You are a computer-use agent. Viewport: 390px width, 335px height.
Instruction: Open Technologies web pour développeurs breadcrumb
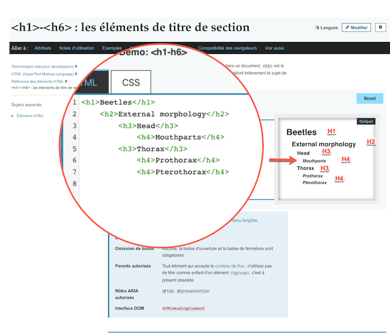(x=42, y=66)
